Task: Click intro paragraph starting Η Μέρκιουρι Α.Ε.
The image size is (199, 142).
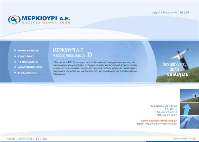Action: (95, 68)
